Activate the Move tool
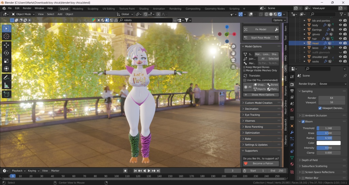The width and height of the screenshot is (349, 185). click(6, 45)
